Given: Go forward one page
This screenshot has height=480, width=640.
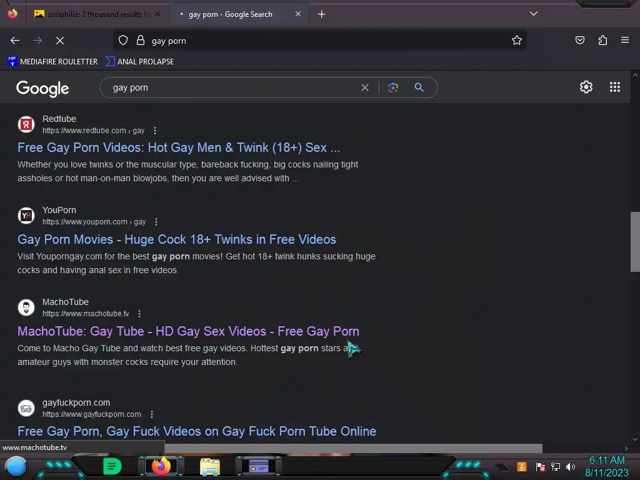Looking at the screenshot, I should 37,41.
